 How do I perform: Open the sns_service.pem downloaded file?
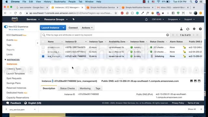[x=17, y=110]
